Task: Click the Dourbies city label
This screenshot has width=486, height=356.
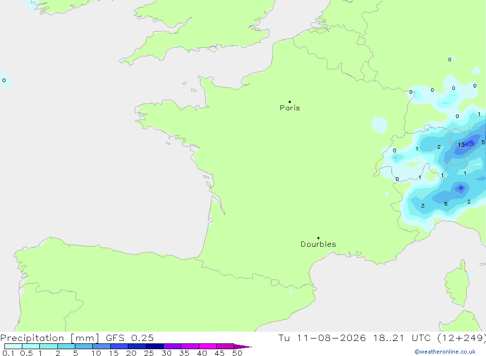Action: 318,244
